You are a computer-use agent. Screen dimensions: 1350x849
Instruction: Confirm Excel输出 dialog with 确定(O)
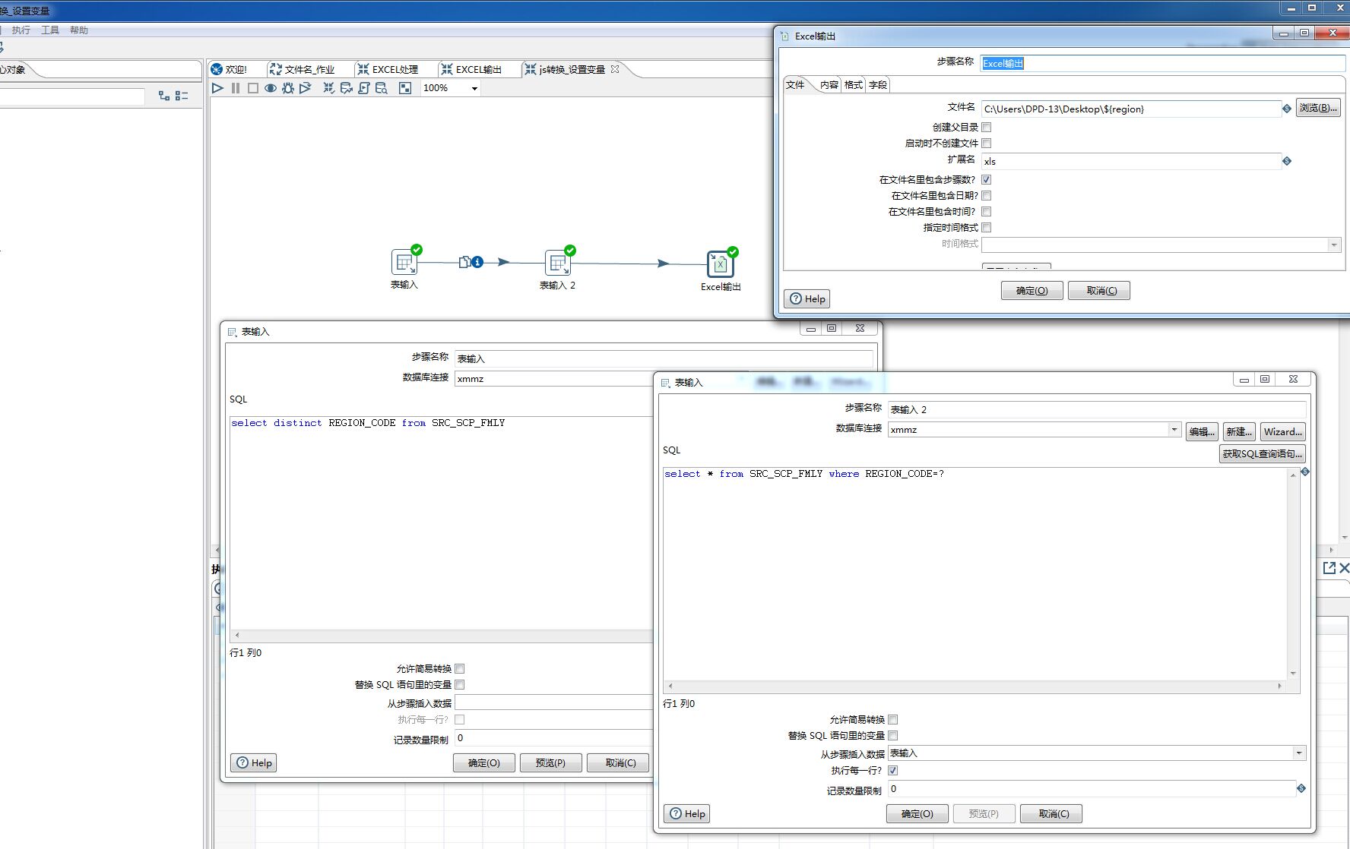coord(1032,290)
